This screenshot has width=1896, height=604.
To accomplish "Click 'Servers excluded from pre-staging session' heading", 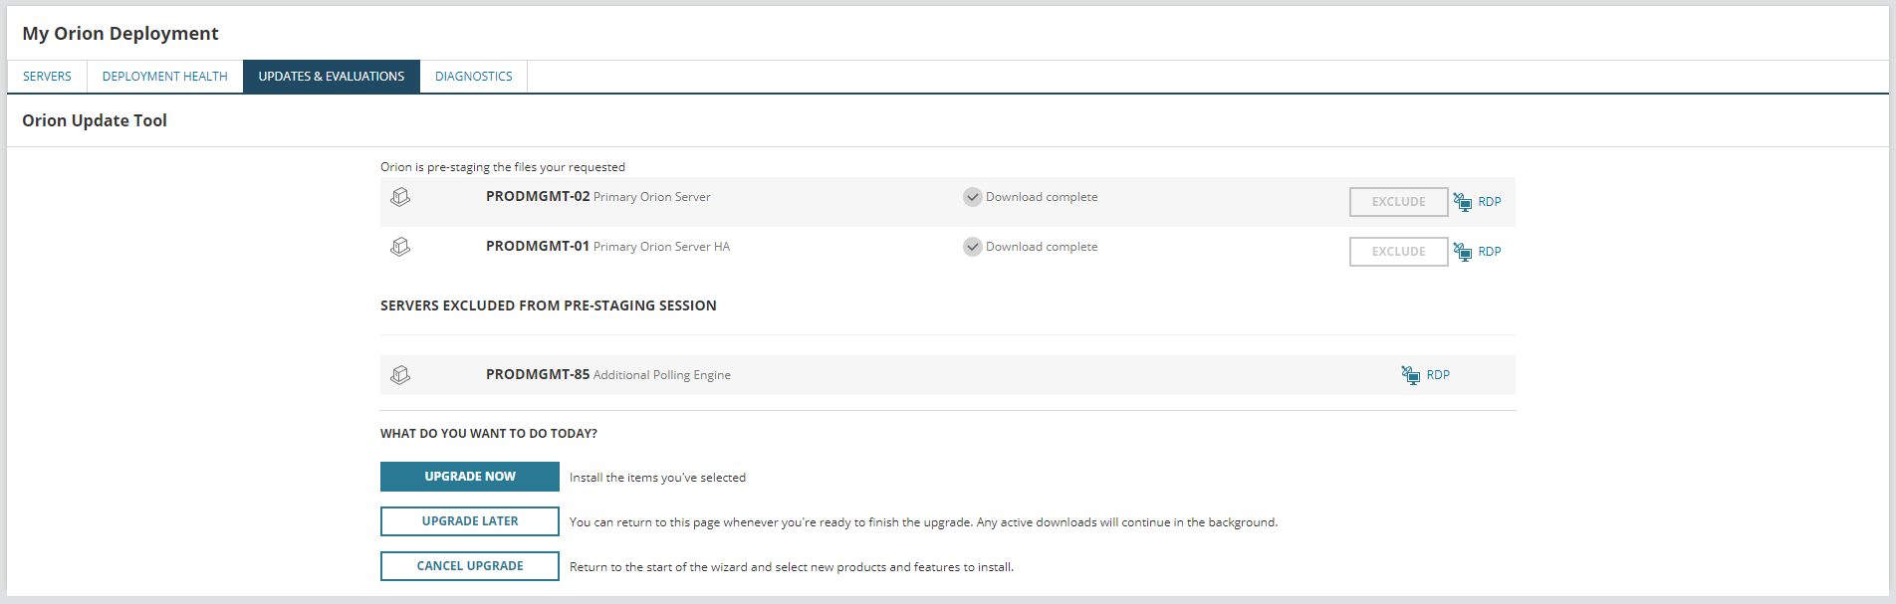I will click(549, 305).
